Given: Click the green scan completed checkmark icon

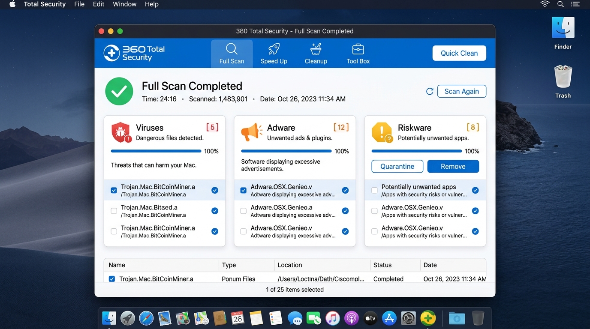Looking at the screenshot, I should (x=119, y=91).
